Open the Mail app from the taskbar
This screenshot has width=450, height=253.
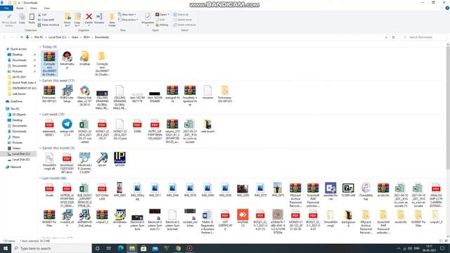coord(155,248)
